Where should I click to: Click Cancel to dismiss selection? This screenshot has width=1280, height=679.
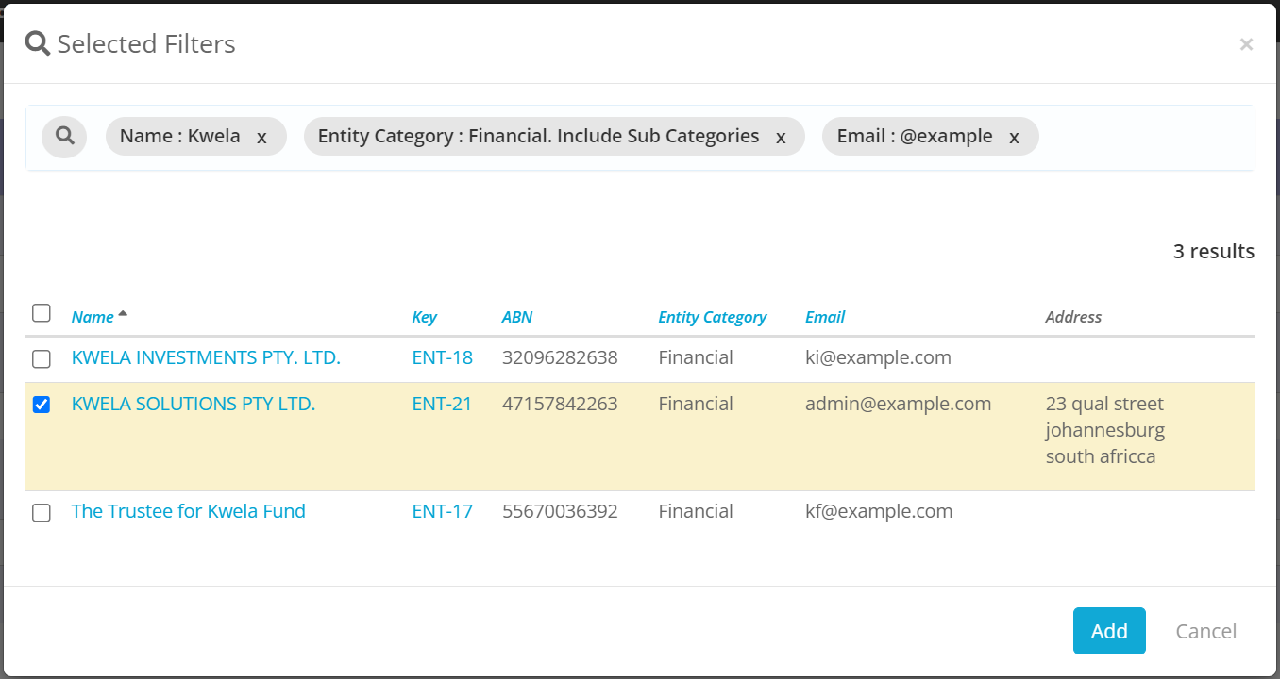click(1205, 630)
